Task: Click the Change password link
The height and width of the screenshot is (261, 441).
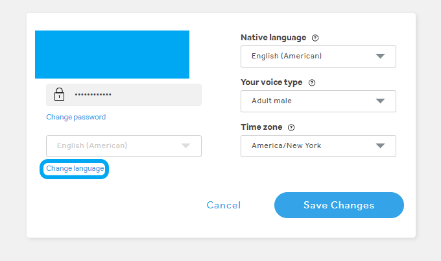Action: click(76, 118)
